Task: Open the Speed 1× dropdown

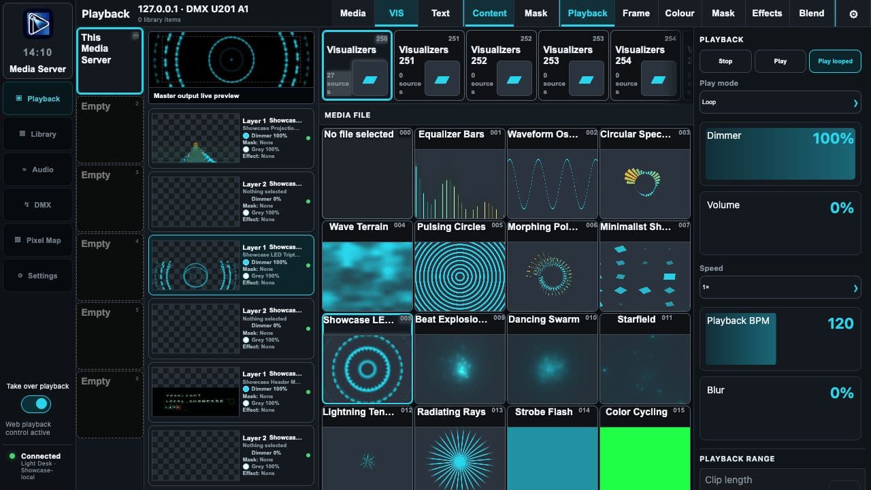Action: tap(780, 288)
